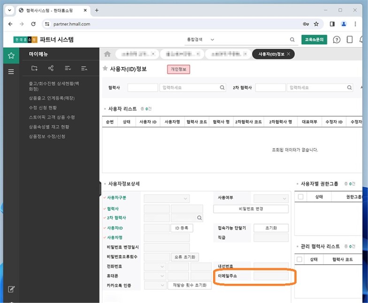Viewport: 368px width, 303px height.
Task: Open the notebook icon in header
Action: (349, 39)
